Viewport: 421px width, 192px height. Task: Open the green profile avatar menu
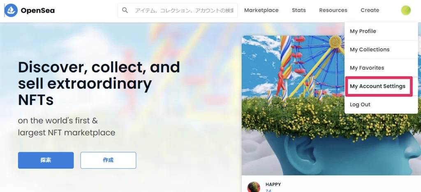point(406,10)
